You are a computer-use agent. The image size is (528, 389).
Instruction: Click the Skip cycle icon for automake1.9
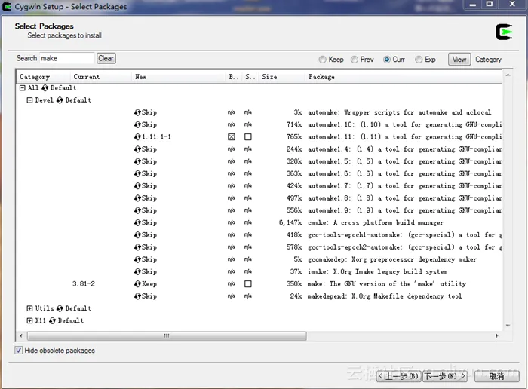point(137,210)
